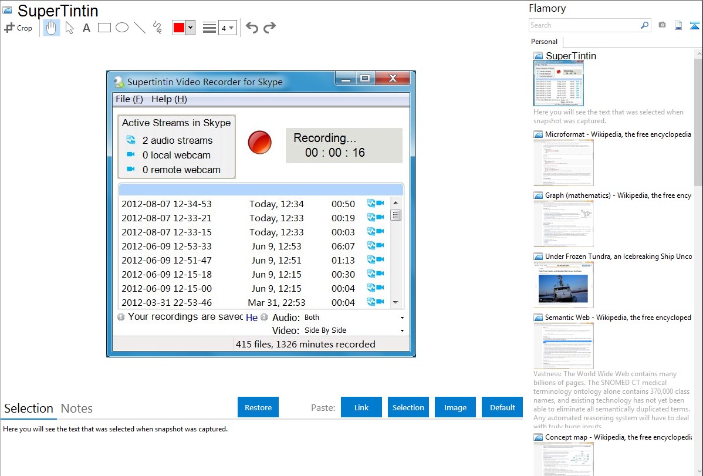Select the text annotation tool

86,28
